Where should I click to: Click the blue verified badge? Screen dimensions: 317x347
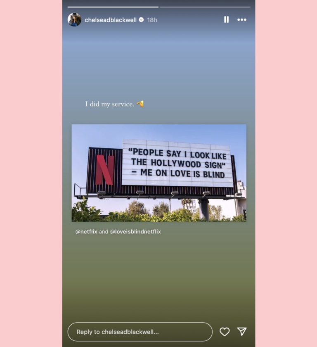click(141, 20)
